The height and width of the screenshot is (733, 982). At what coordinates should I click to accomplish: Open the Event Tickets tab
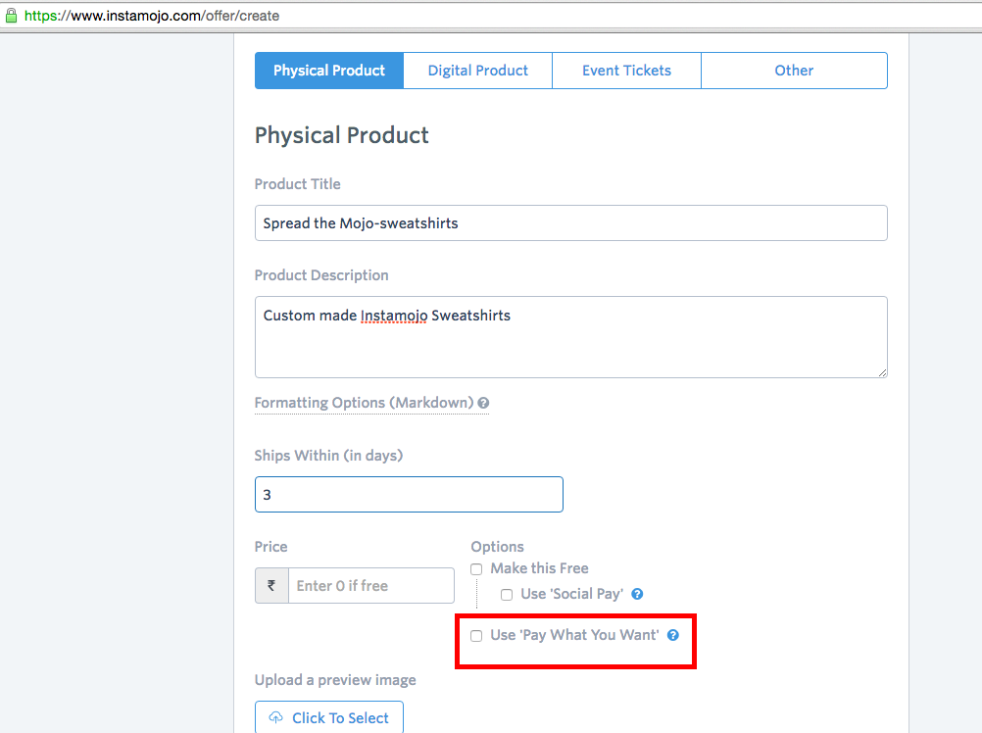click(626, 71)
